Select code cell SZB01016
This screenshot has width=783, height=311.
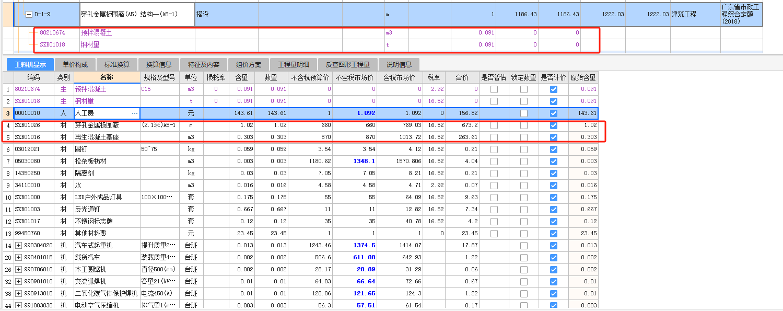(34, 137)
